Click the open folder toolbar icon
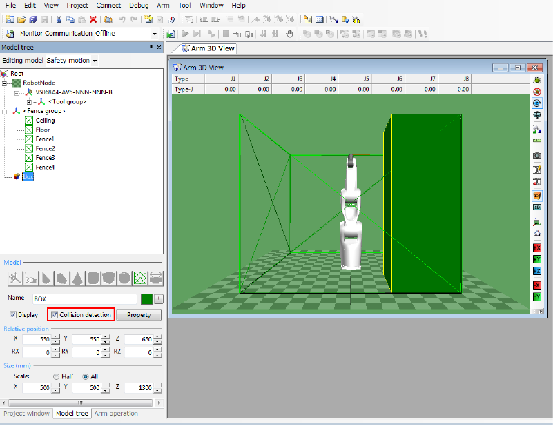The height and width of the screenshot is (426, 553). click(21, 20)
